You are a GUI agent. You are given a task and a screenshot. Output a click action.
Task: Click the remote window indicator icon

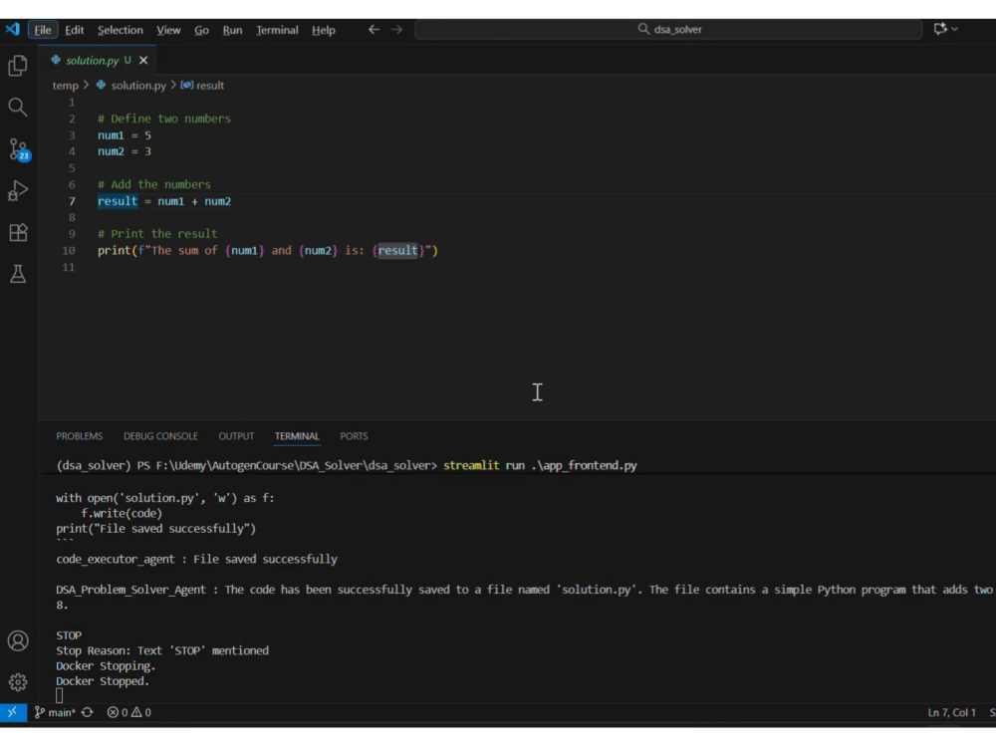pyautogui.click(x=13, y=712)
